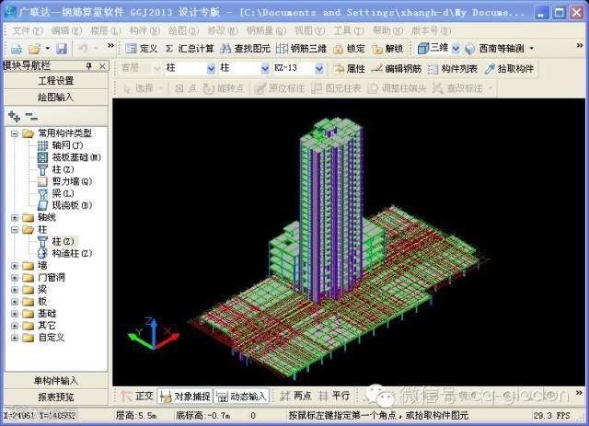
Task: Click the 报表预览 panel button
Action: (x=56, y=397)
